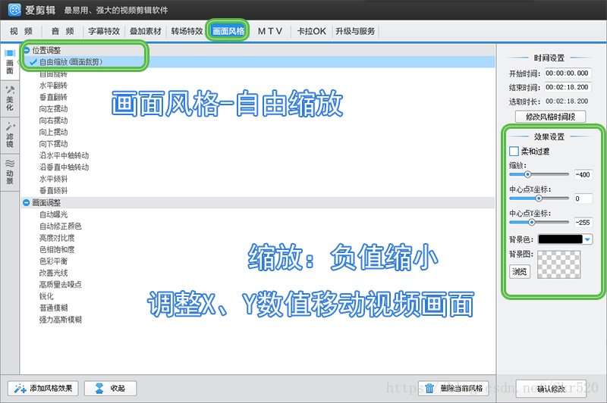
Task: Select the 向右摆动 style
Action: pos(53,120)
